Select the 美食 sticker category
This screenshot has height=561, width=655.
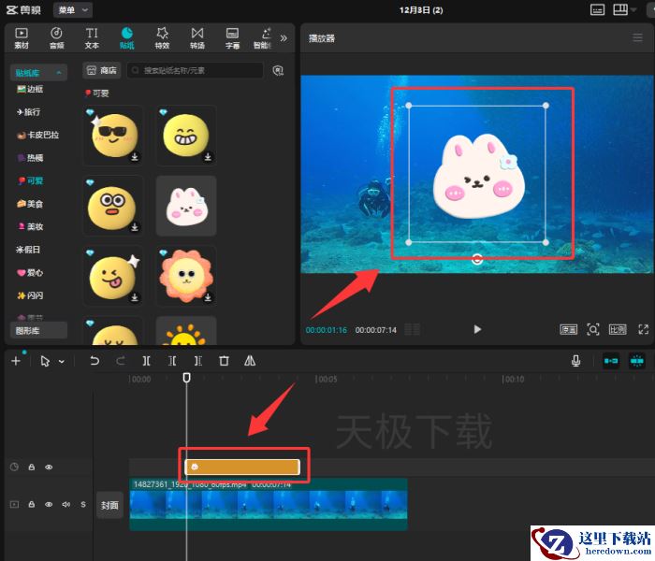click(30, 204)
